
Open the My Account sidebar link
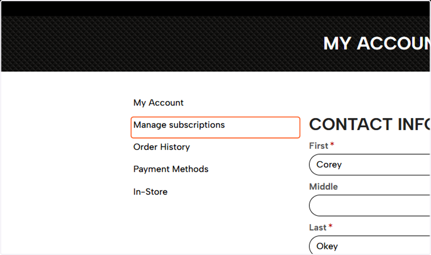pyautogui.click(x=158, y=103)
